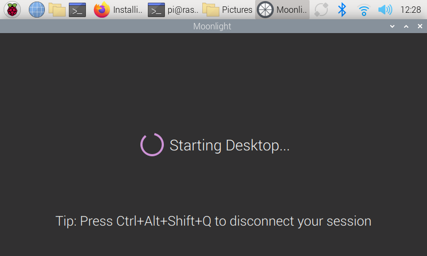Show the Wi-Fi networks list

364,10
